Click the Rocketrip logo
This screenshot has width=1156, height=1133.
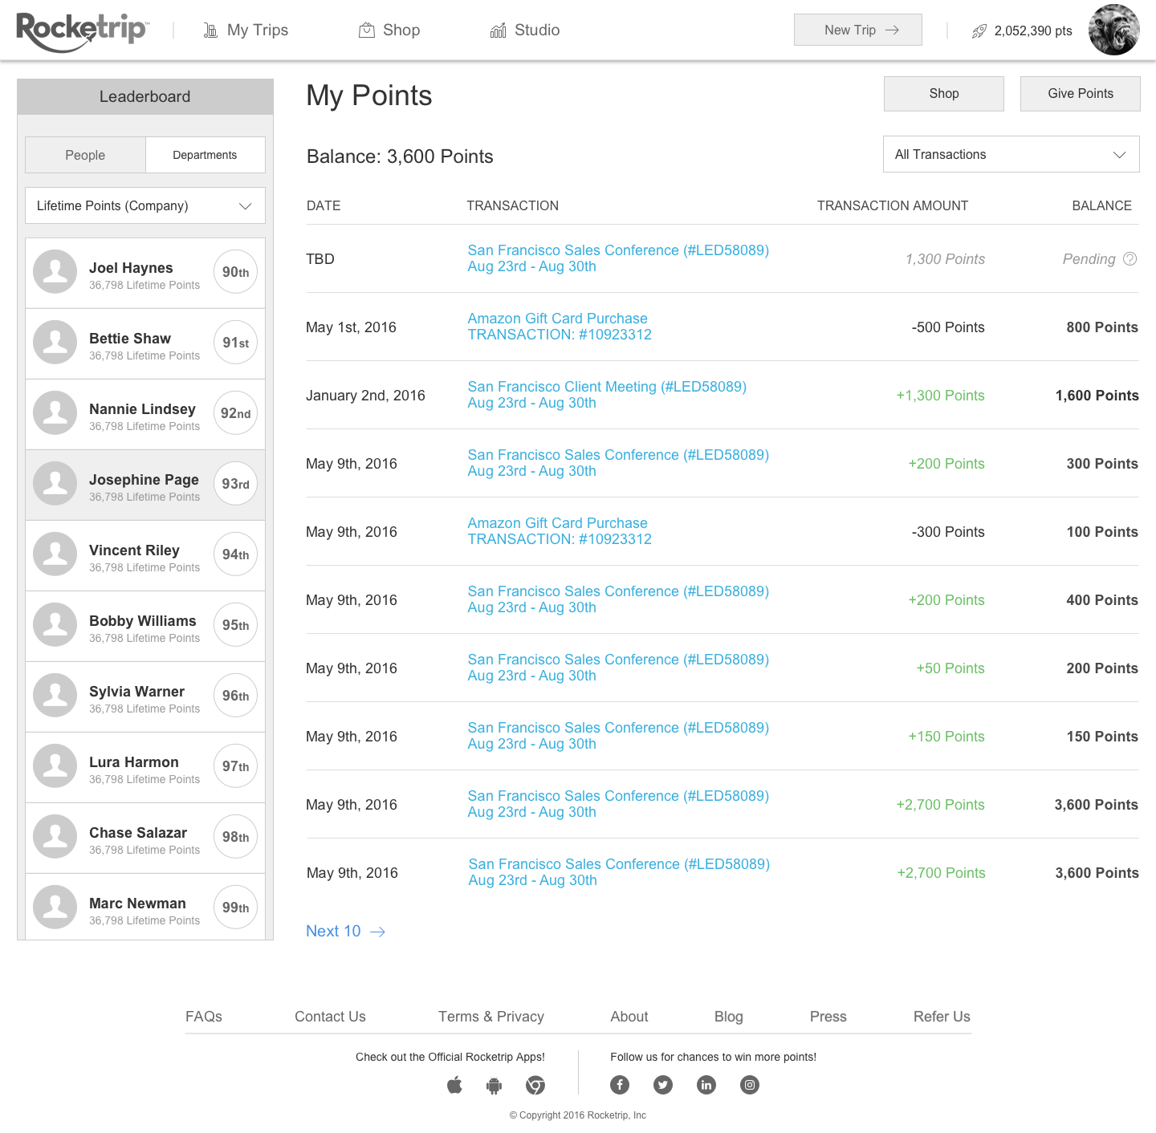(x=83, y=30)
